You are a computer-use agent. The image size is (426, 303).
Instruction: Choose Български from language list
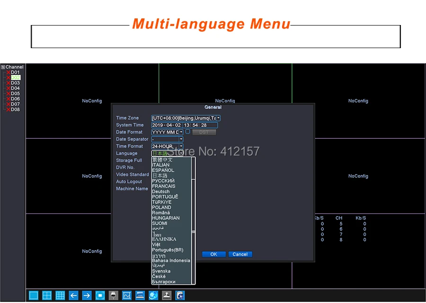164,282
